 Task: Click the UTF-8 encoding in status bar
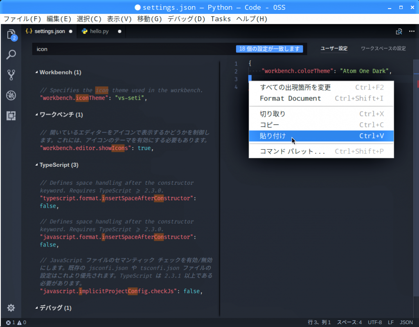375,323
